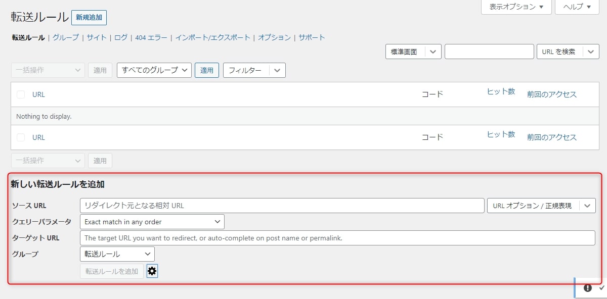Screen dimensions: 607x299
Task: Expand the すべてのグループ group filter
Action: pyautogui.click(x=154, y=70)
